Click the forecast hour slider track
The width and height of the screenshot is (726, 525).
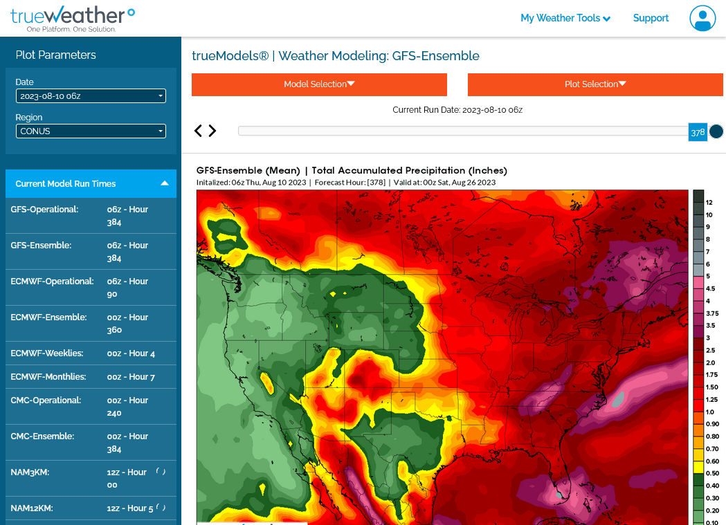coord(463,131)
